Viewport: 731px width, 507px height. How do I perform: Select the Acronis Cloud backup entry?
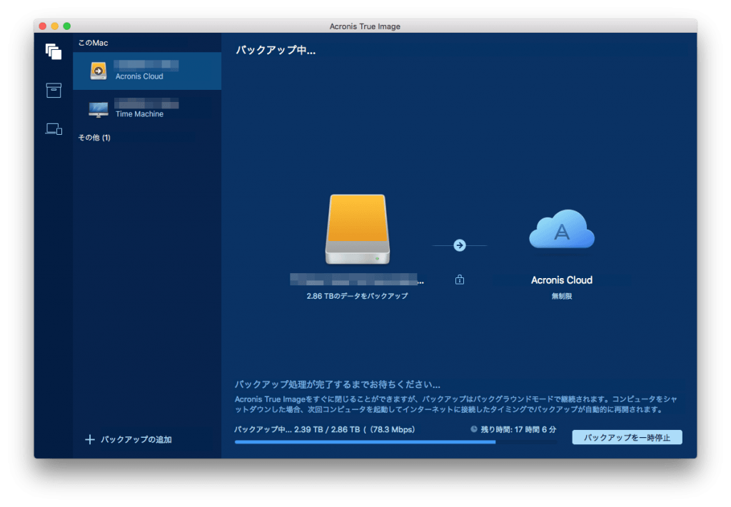click(x=147, y=71)
